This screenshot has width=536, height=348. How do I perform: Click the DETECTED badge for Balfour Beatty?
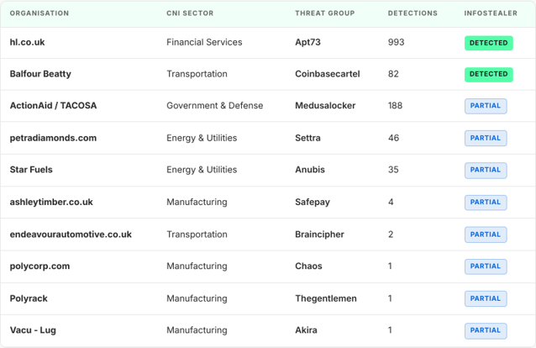[x=488, y=74]
